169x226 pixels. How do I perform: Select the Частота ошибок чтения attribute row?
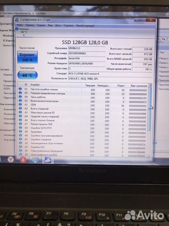(x=83, y=90)
